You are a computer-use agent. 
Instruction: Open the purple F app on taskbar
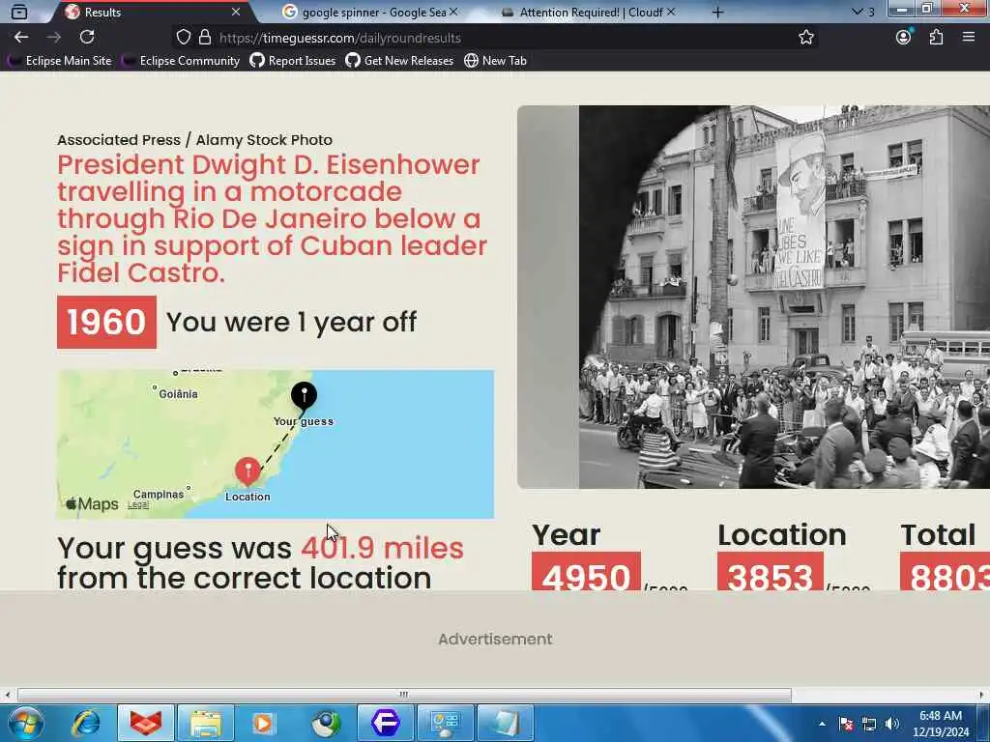click(386, 723)
